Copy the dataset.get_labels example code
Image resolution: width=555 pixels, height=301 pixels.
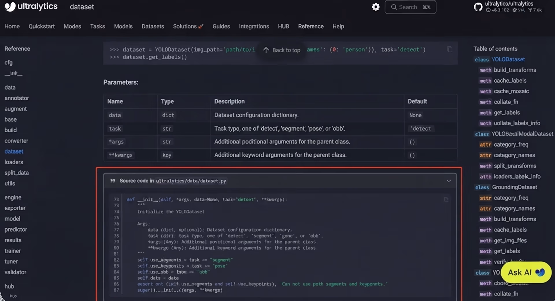[450, 49]
